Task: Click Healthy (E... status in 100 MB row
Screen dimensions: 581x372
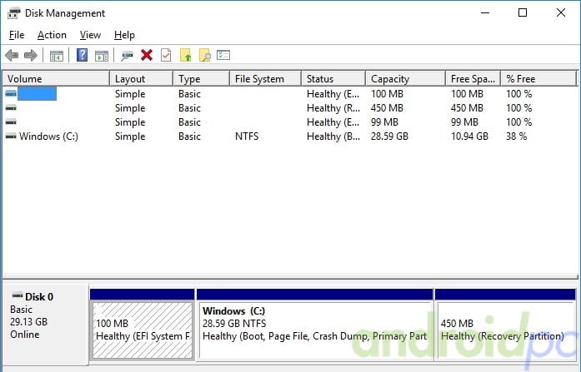Action: click(x=333, y=94)
